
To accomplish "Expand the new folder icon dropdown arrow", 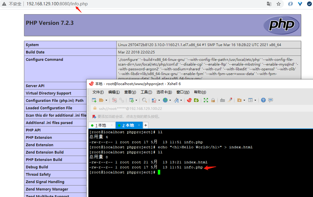I will pos(244,100).
